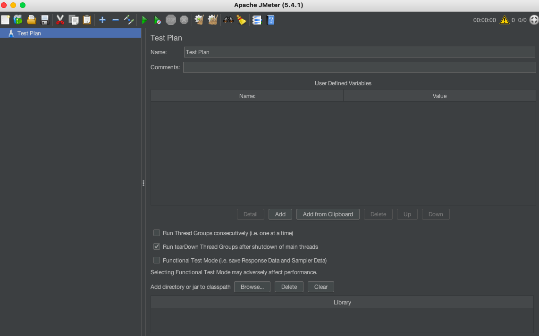Open Help with question mark icon

pos(270,20)
